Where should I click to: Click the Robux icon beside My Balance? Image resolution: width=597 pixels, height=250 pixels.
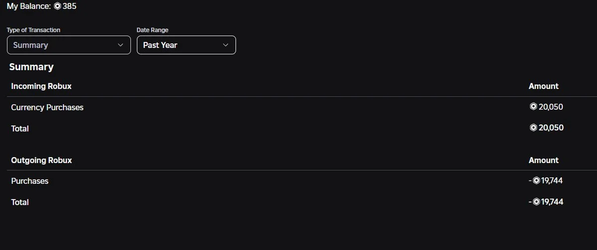click(58, 6)
